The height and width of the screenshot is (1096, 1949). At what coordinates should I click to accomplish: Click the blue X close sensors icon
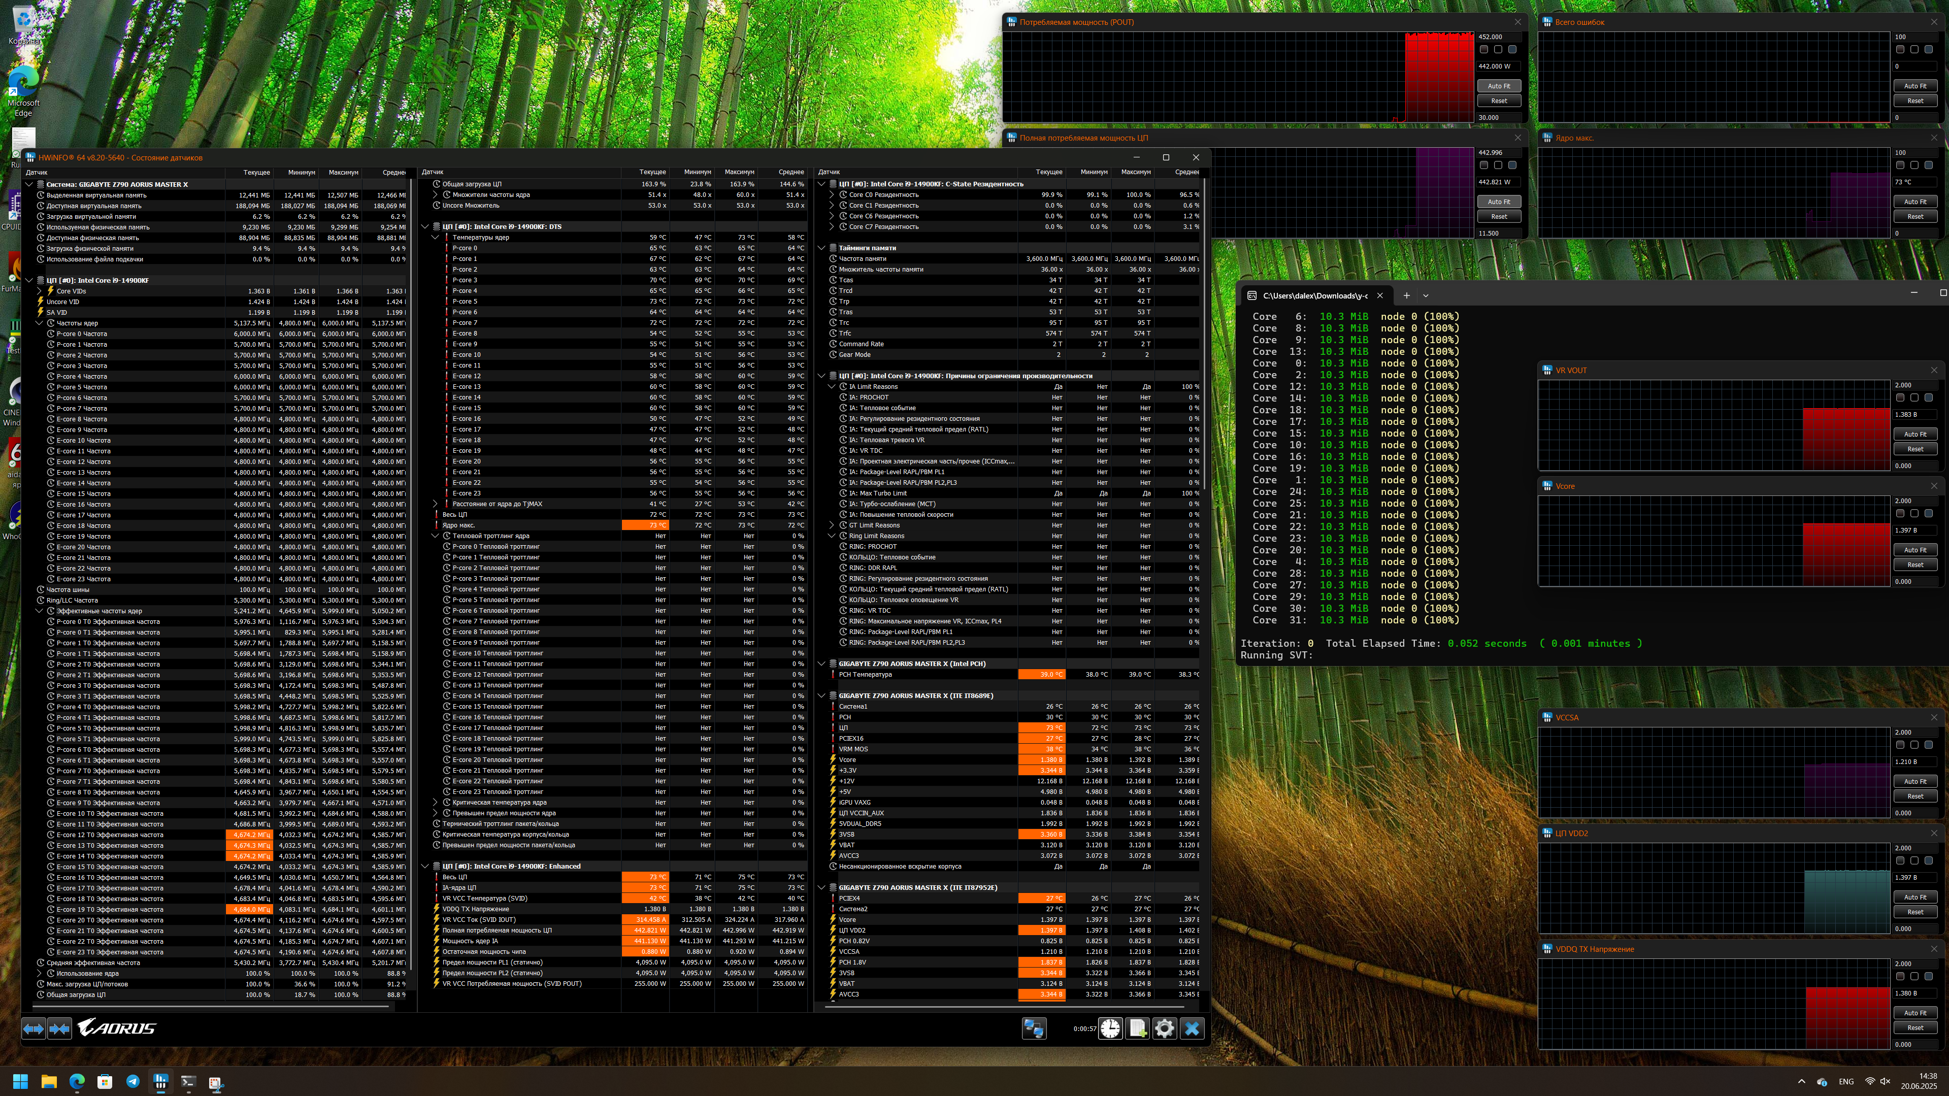point(1192,1028)
